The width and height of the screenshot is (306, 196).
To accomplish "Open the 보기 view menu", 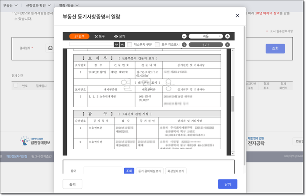I will coord(119,36).
